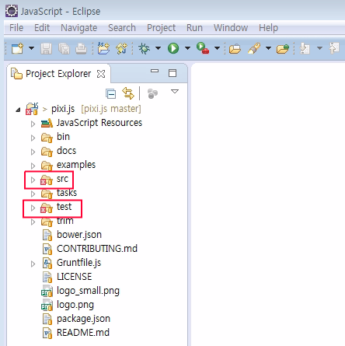Click the Open Type folder icon

235,48
